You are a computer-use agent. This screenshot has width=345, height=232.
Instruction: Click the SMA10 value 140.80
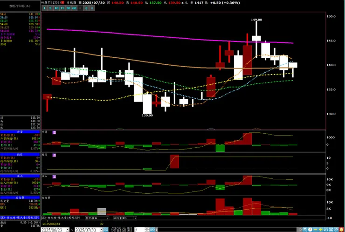pyautogui.click(x=34, y=17)
